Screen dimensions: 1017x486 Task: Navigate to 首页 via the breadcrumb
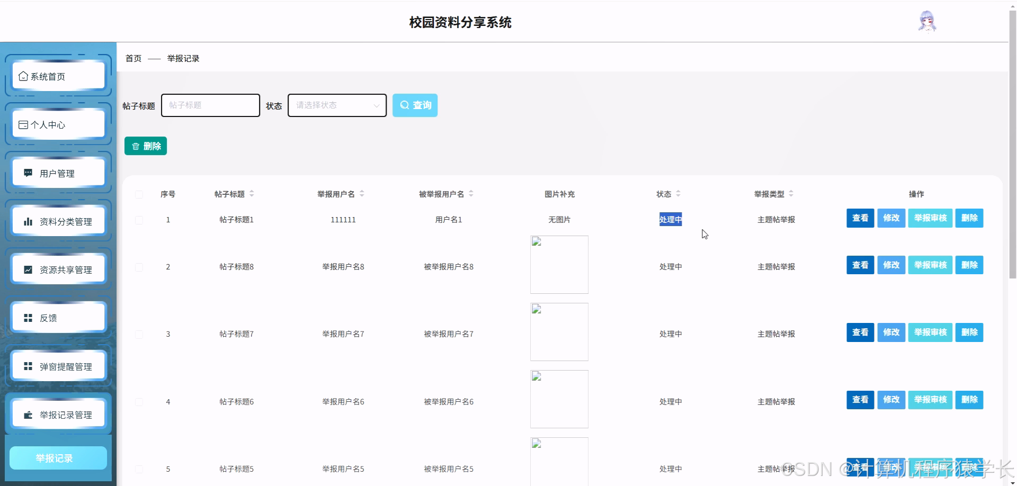(133, 58)
